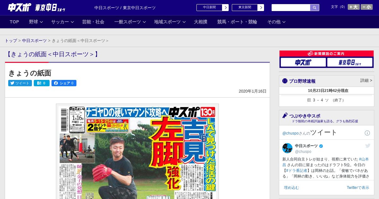
Task: Click the score 巨 3 − 4 ソ （終了）
Action: (x=327, y=100)
